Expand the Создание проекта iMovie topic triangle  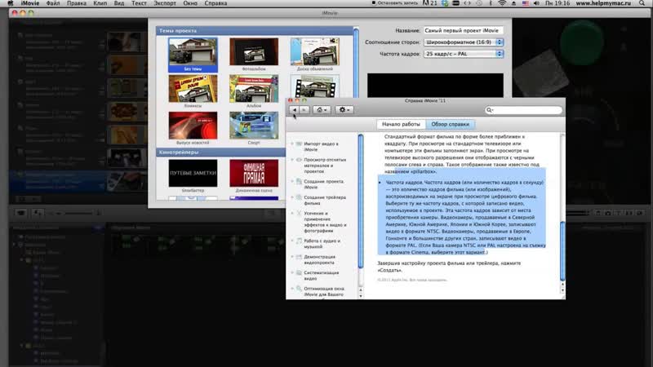click(x=292, y=181)
